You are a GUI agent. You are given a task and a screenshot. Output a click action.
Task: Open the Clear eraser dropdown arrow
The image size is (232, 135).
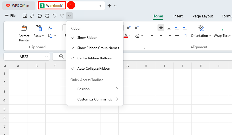(142, 36)
